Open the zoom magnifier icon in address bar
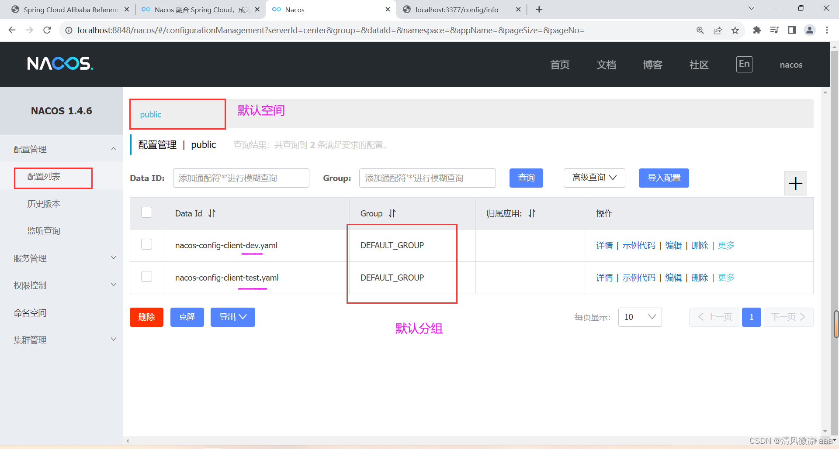This screenshot has height=449, width=839. (x=700, y=30)
